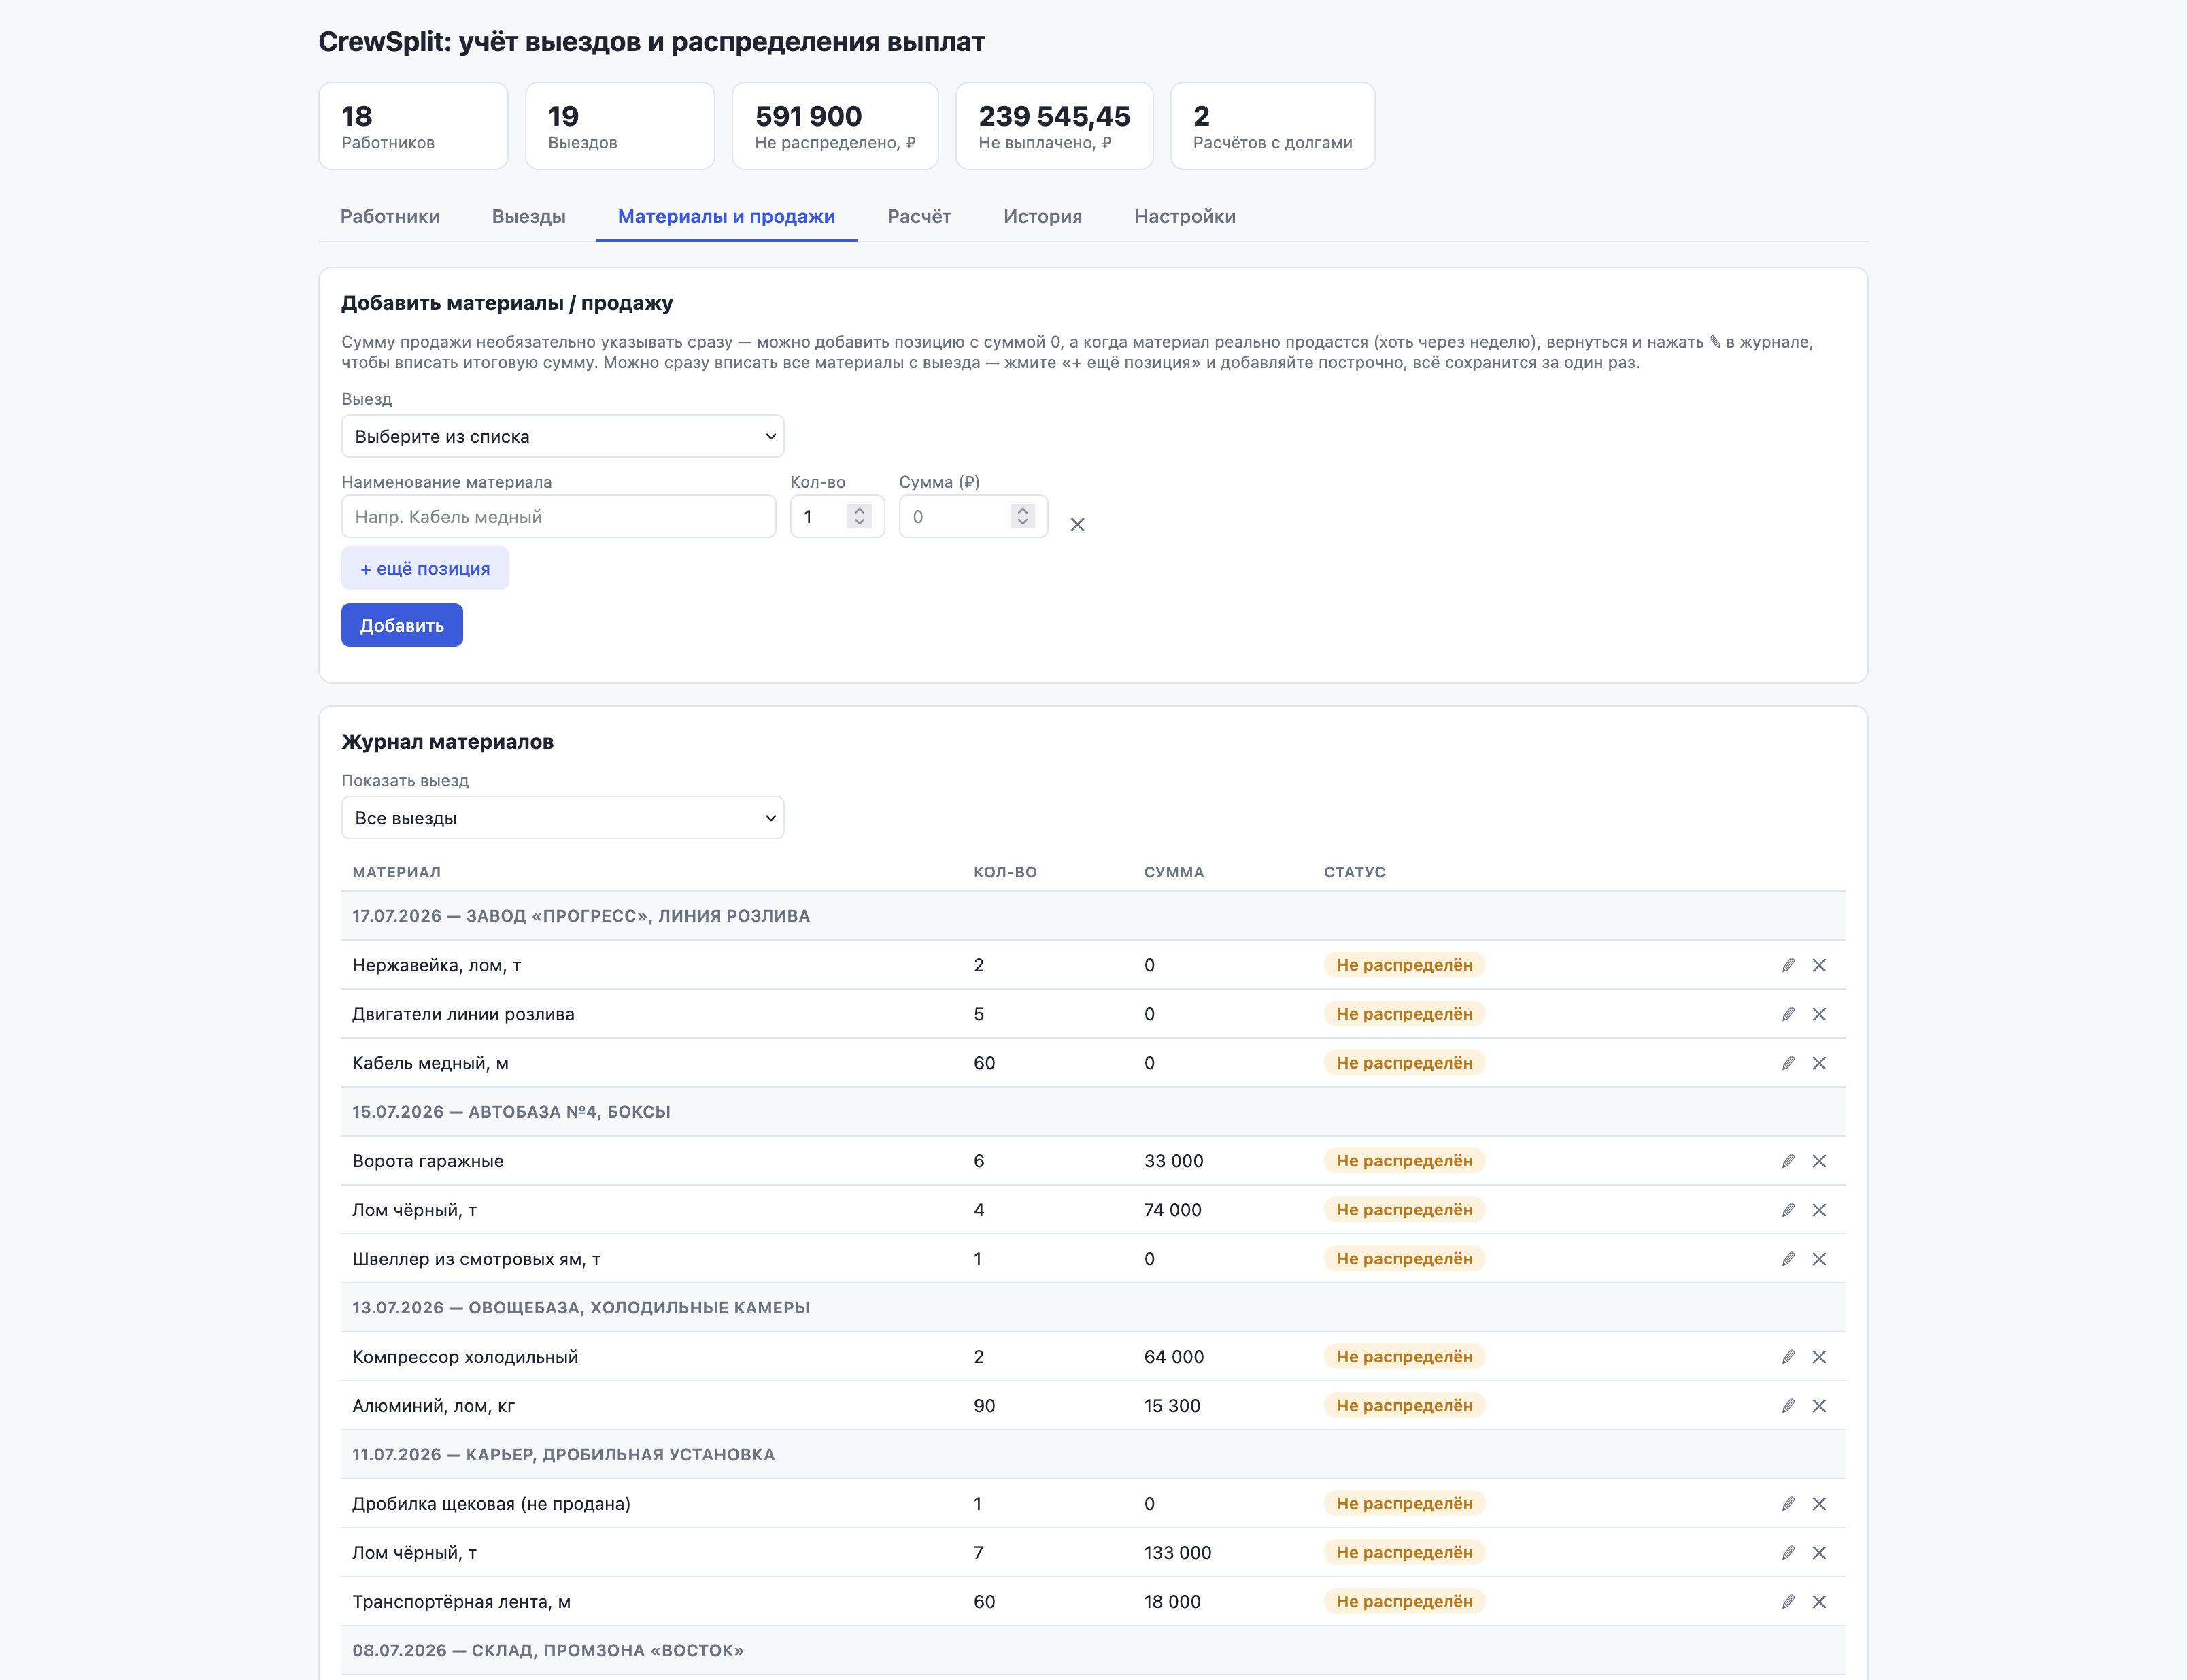Click the 15 300 sum cell
2187x1680 pixels.
1172,1406
